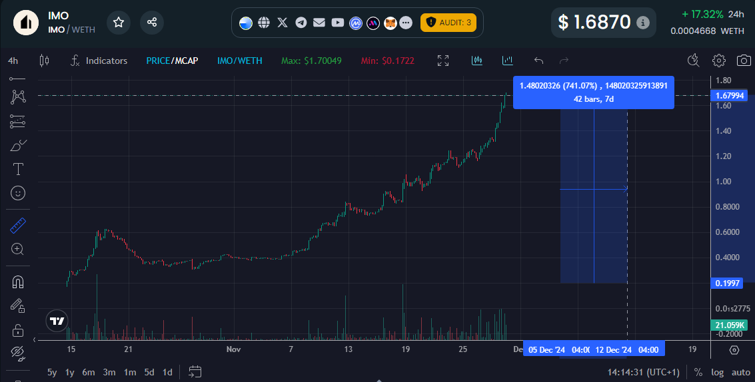755x382 pixels.
Task: Open the CoinMarketCap icon link
Action: [355, 22]
